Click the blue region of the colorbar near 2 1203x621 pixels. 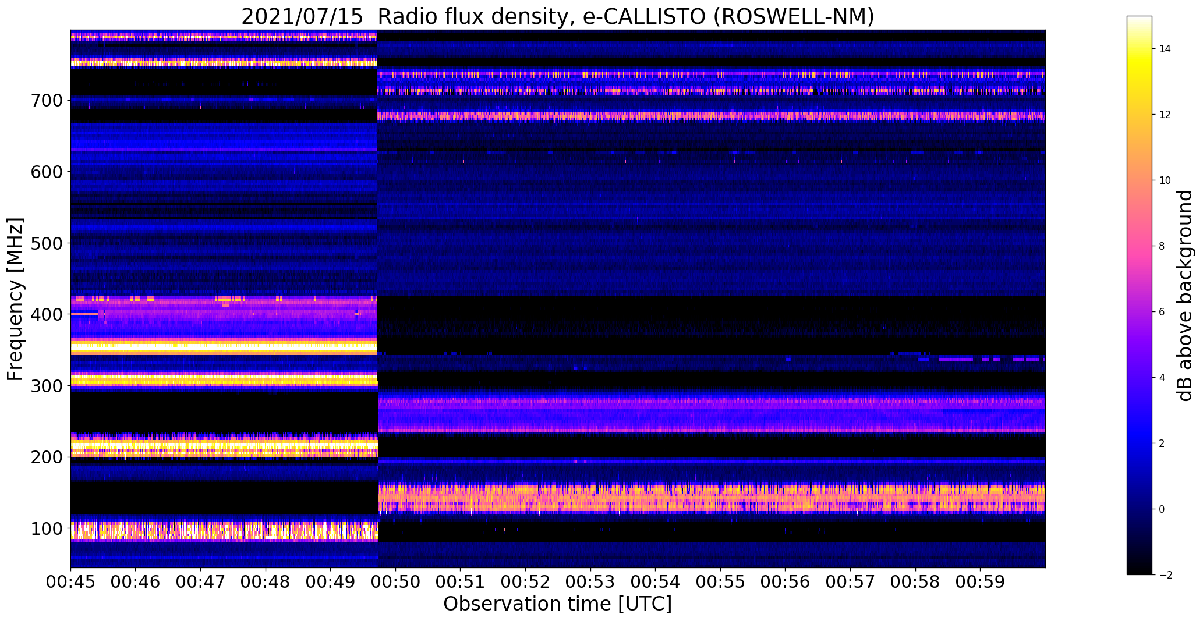point(1139,443)
